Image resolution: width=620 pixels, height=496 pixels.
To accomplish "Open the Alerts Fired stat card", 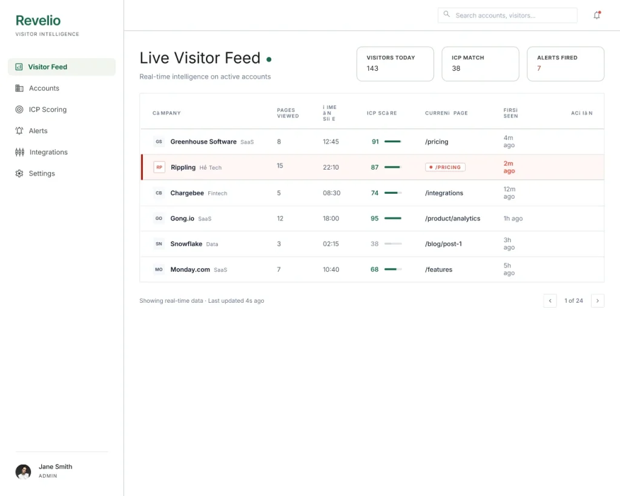I will pos(566,64).
